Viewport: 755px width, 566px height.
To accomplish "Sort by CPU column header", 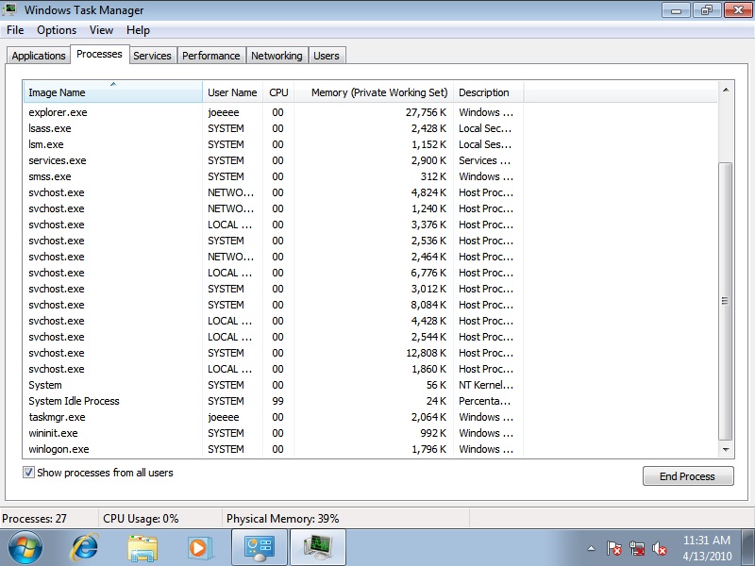I will coord(278,92).
